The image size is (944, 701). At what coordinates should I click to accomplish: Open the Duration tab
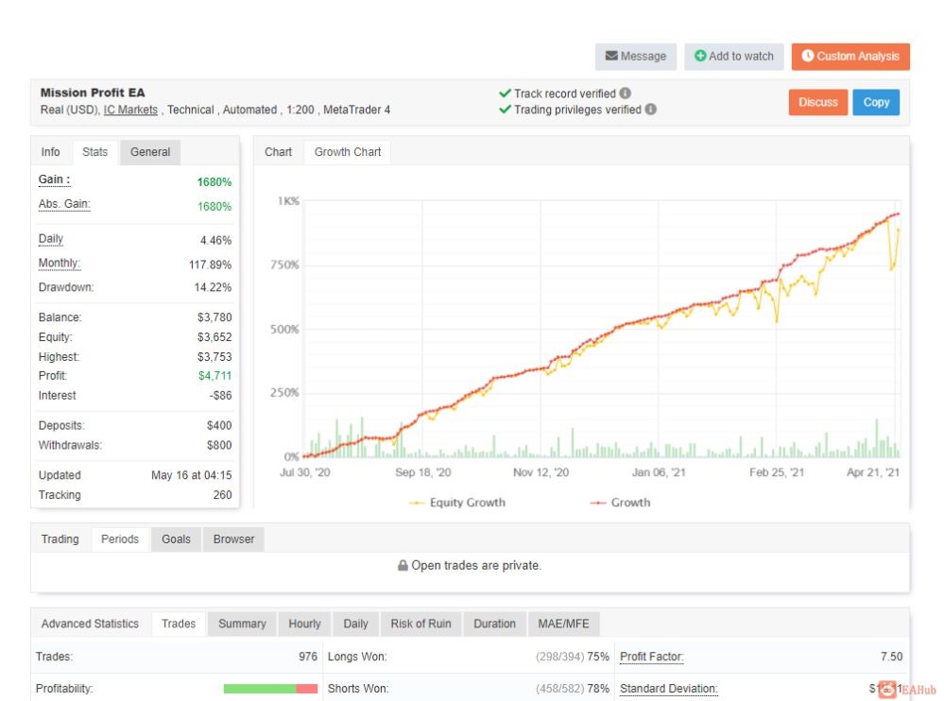(x=495, y=624)
